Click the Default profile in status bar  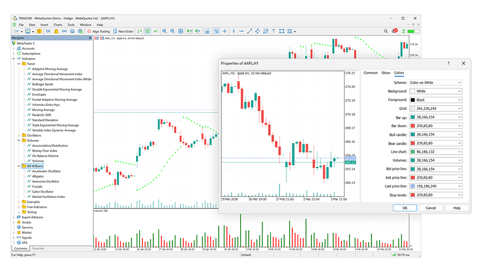pos(246,255)
